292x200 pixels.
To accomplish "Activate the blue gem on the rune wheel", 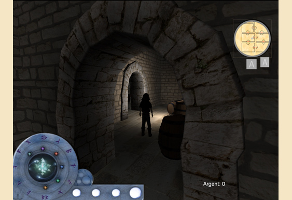I will tap(62, 167).
